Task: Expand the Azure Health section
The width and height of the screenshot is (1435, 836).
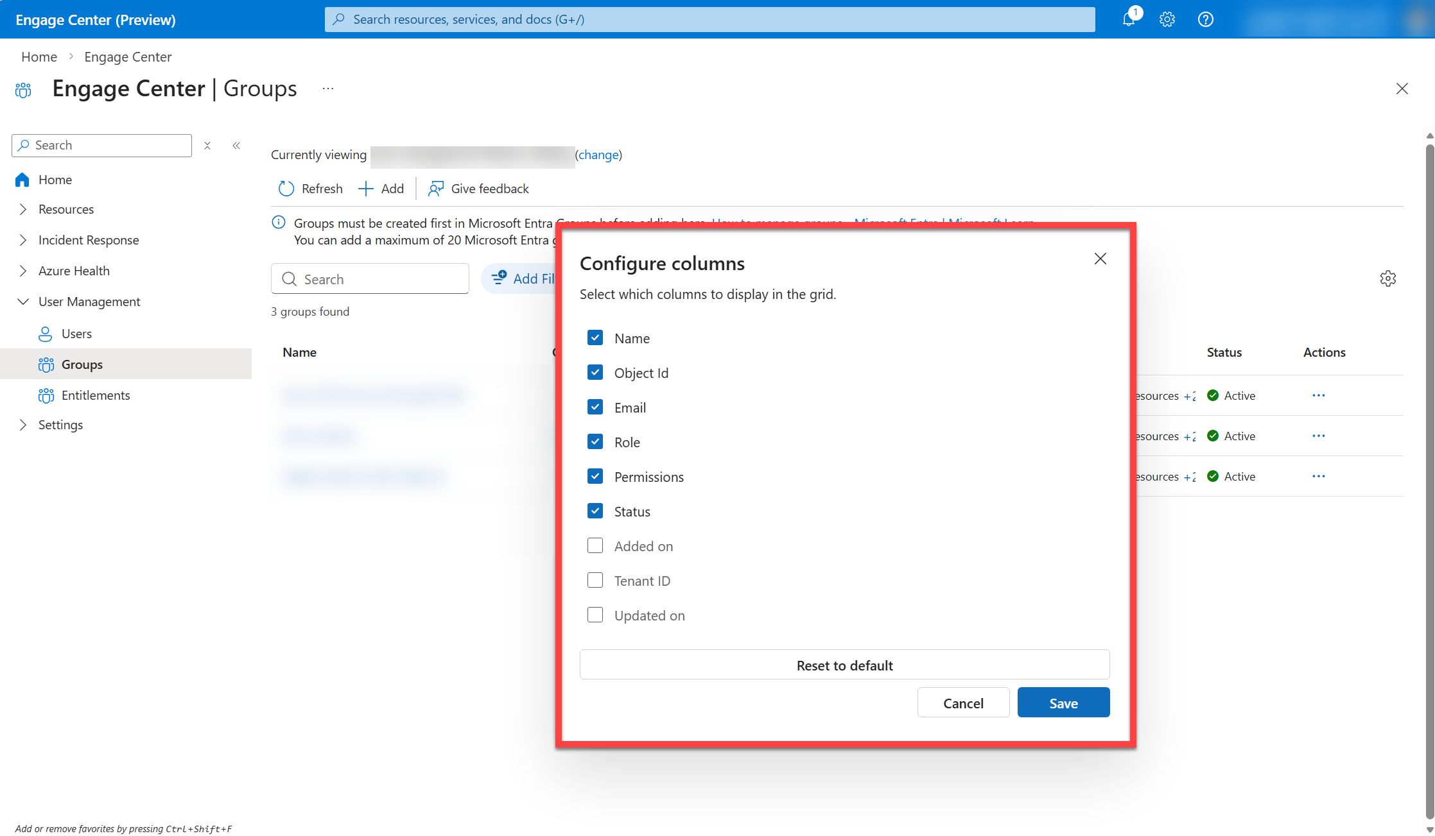Action: (x=23, y=271)
